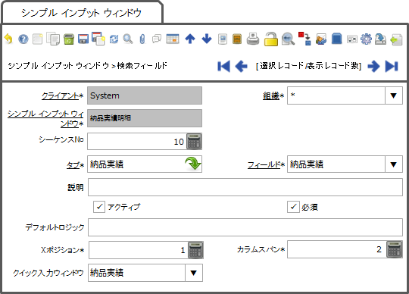Viewport: 409px width, 294px height.
Task: Jump to first record arrow
Action: click(223, 66)
